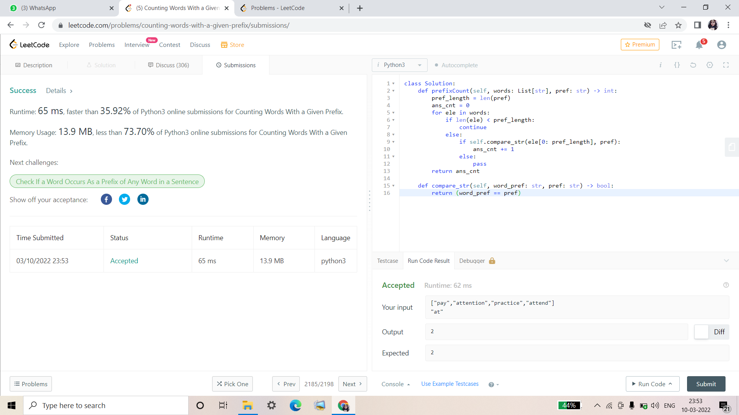This screenshot has height=415, width=739.
Task: Collapse code fold arrow on line 5
Action: click(393, 113)
